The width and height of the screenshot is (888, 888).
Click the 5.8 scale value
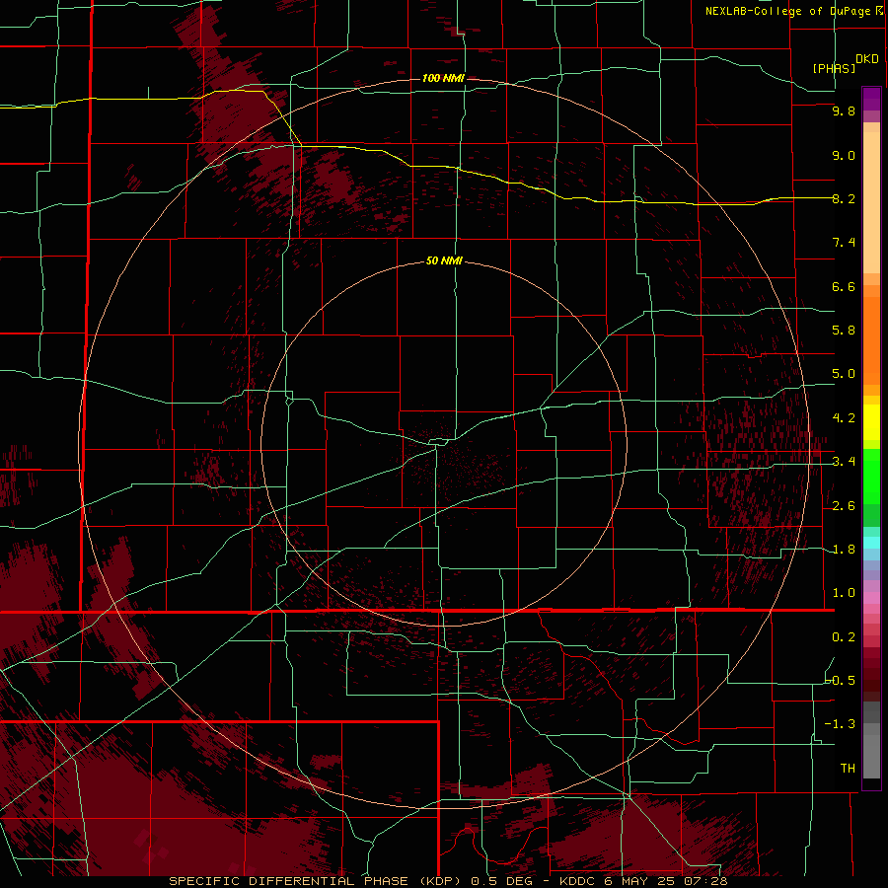pyautogui.click(x=844, y=331)
